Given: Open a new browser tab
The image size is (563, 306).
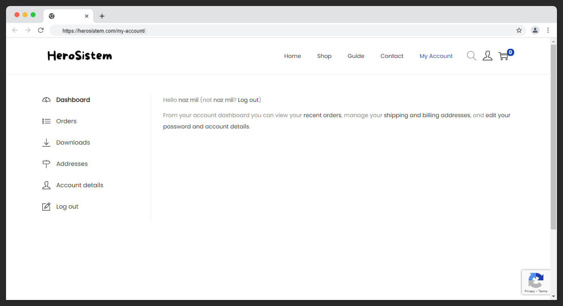Looking at the screenshot, I should (x=102, y=16).
